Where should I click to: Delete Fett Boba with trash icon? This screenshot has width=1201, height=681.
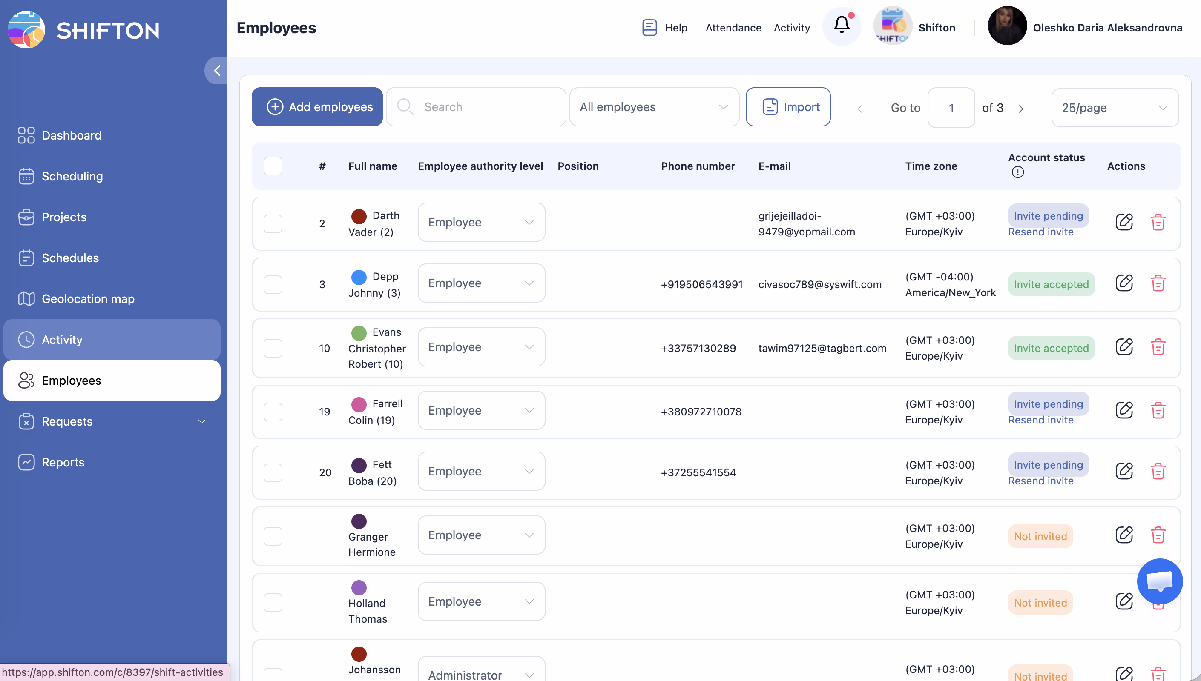click(x=1158, y=472)
